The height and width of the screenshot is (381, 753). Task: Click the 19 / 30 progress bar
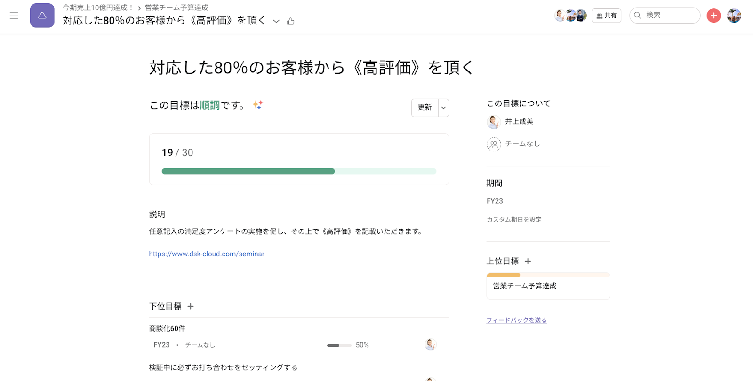pyautogui.click(x=299, y=171)
